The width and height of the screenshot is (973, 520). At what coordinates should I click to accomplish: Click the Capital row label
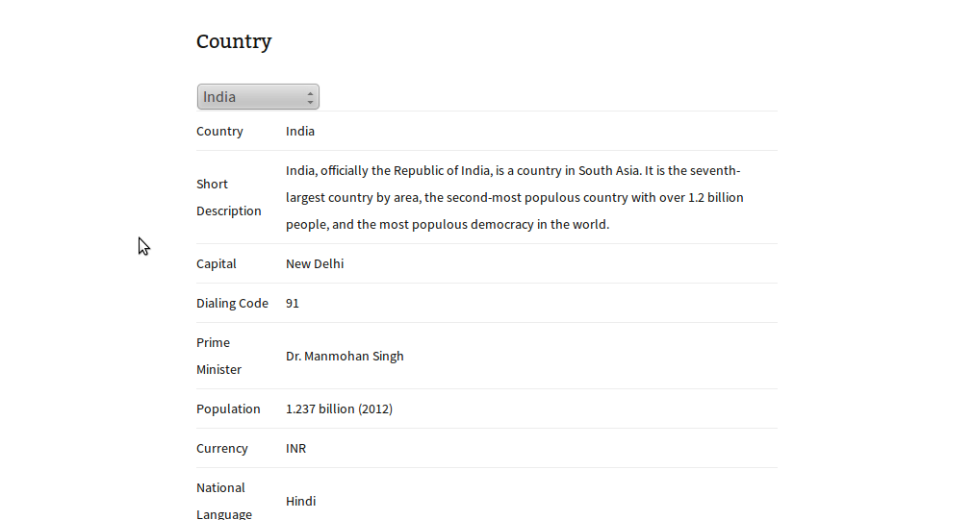point(217,264)
